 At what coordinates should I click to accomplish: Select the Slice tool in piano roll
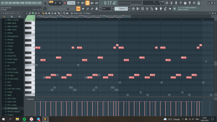58,13
